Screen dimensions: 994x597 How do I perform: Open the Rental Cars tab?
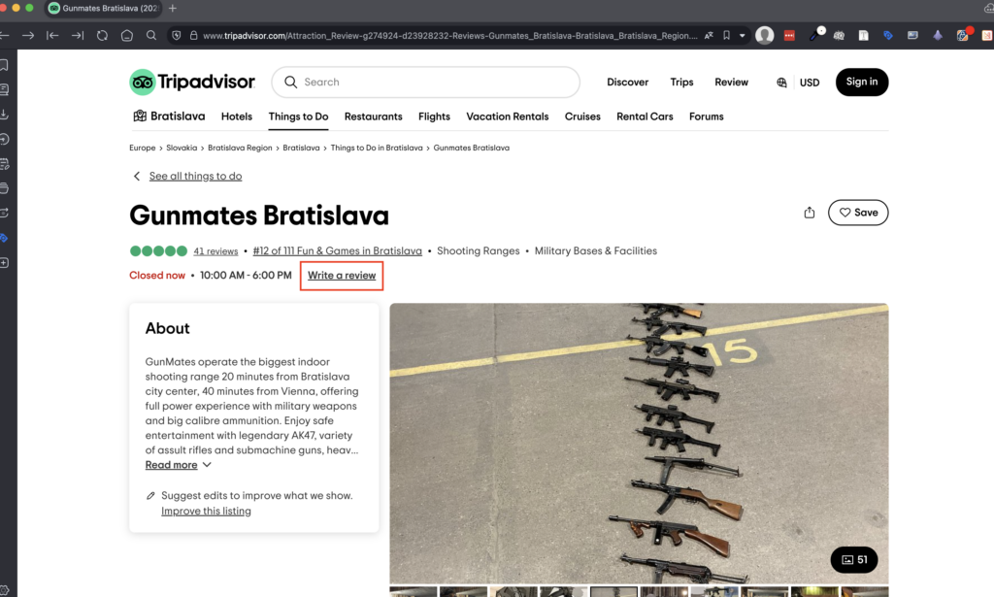tap(645, 116)
